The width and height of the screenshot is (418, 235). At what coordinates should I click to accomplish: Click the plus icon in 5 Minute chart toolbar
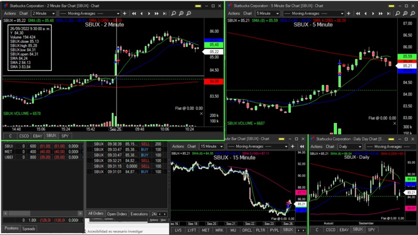click(349, 13)
